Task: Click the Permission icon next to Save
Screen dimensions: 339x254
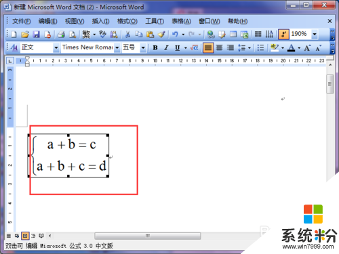Action: [47, 35]
